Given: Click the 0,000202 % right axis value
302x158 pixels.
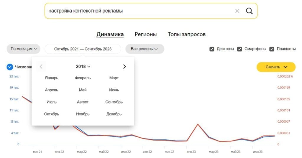Looking at the screenshot, I should pyautogui.click(x=285, y=76).
